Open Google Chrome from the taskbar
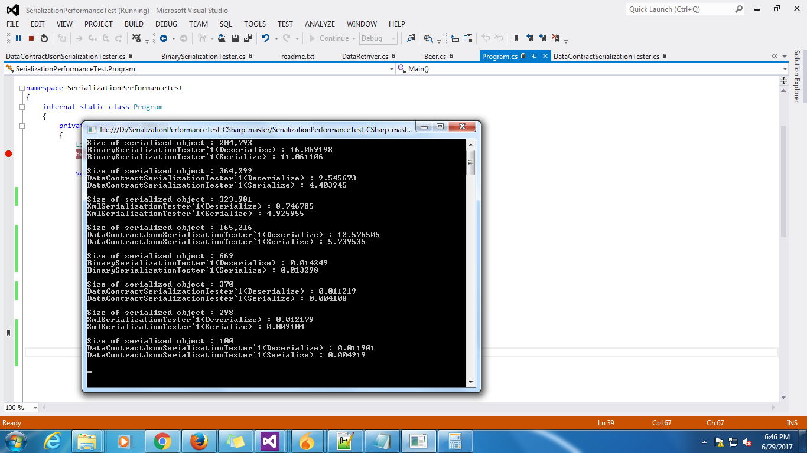Viewport: 807px width, 453px height. 162,441
